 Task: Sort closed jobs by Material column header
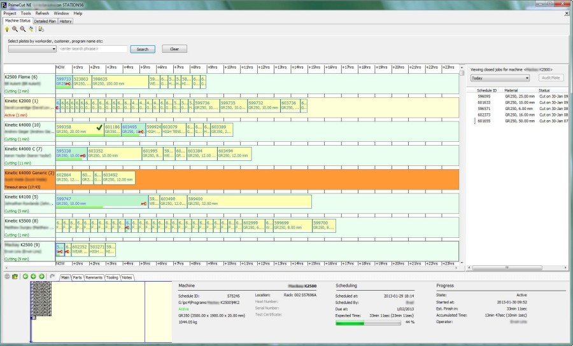[511, 90]
